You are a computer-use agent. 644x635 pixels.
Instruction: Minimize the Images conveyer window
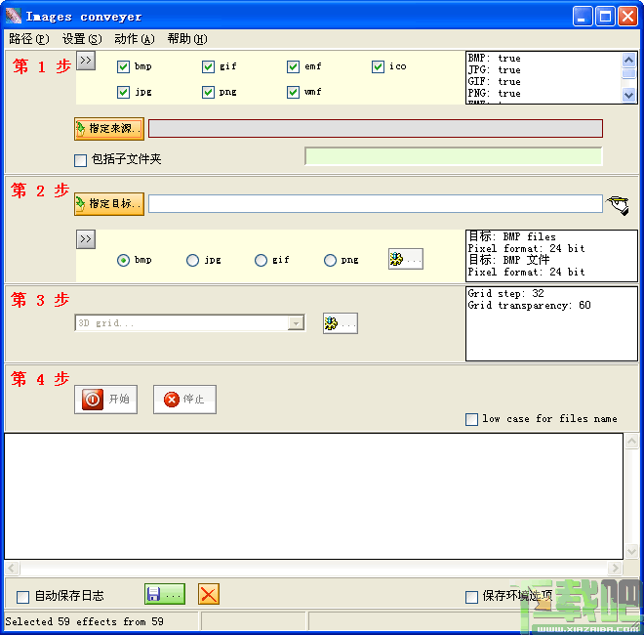coord(583,17)
